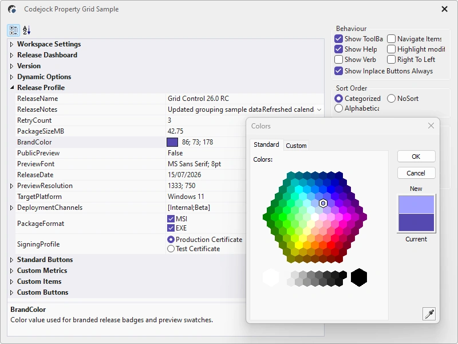Select the PreviewFont property row
458x344 pixels.
tap(131, 164)
